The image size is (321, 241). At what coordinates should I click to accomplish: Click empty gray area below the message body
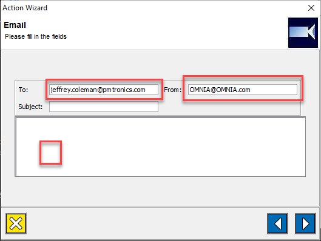point(160,191)
